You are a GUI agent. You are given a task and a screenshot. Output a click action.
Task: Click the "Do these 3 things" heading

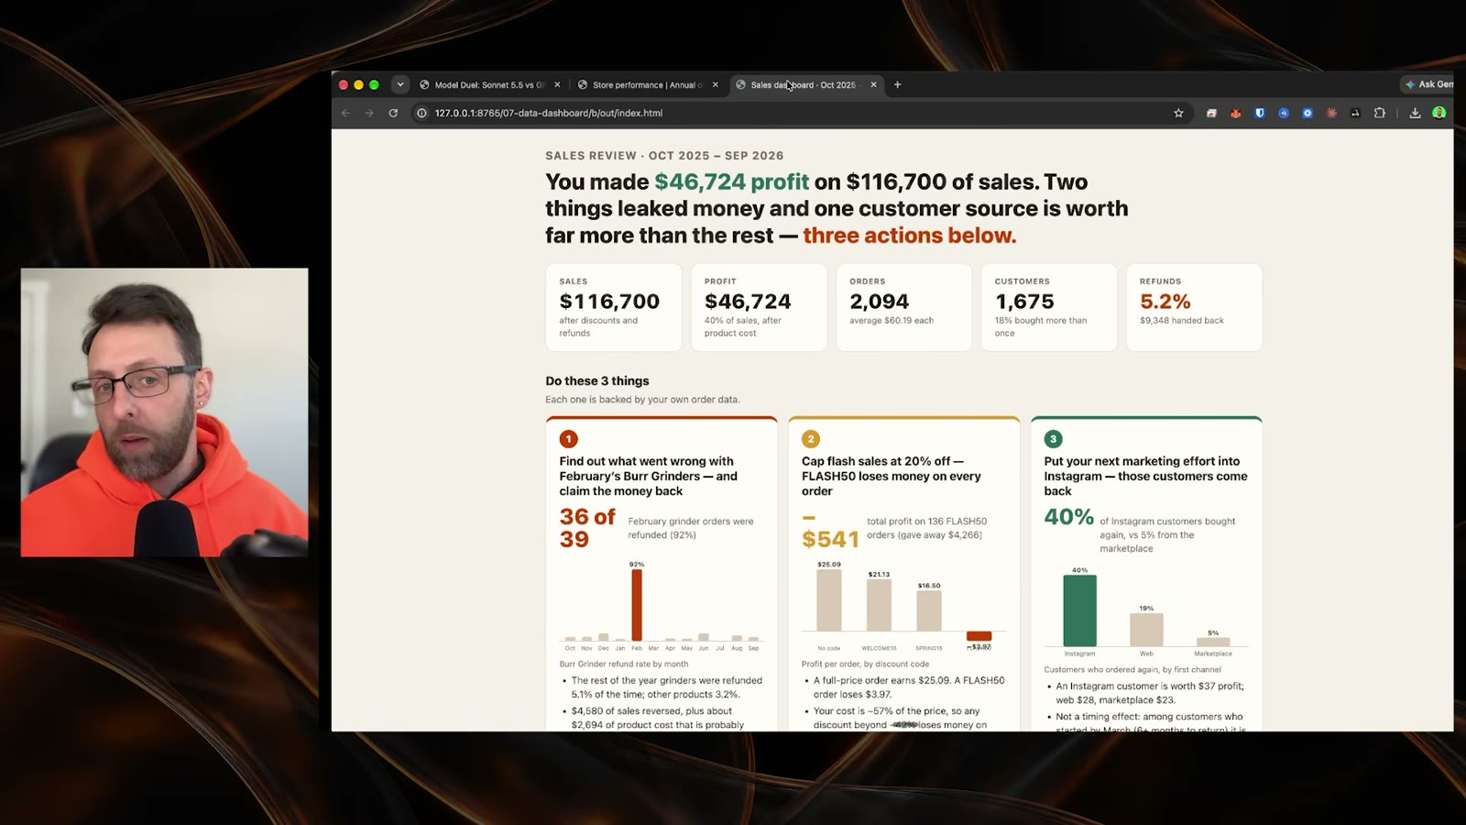(596, 380)
